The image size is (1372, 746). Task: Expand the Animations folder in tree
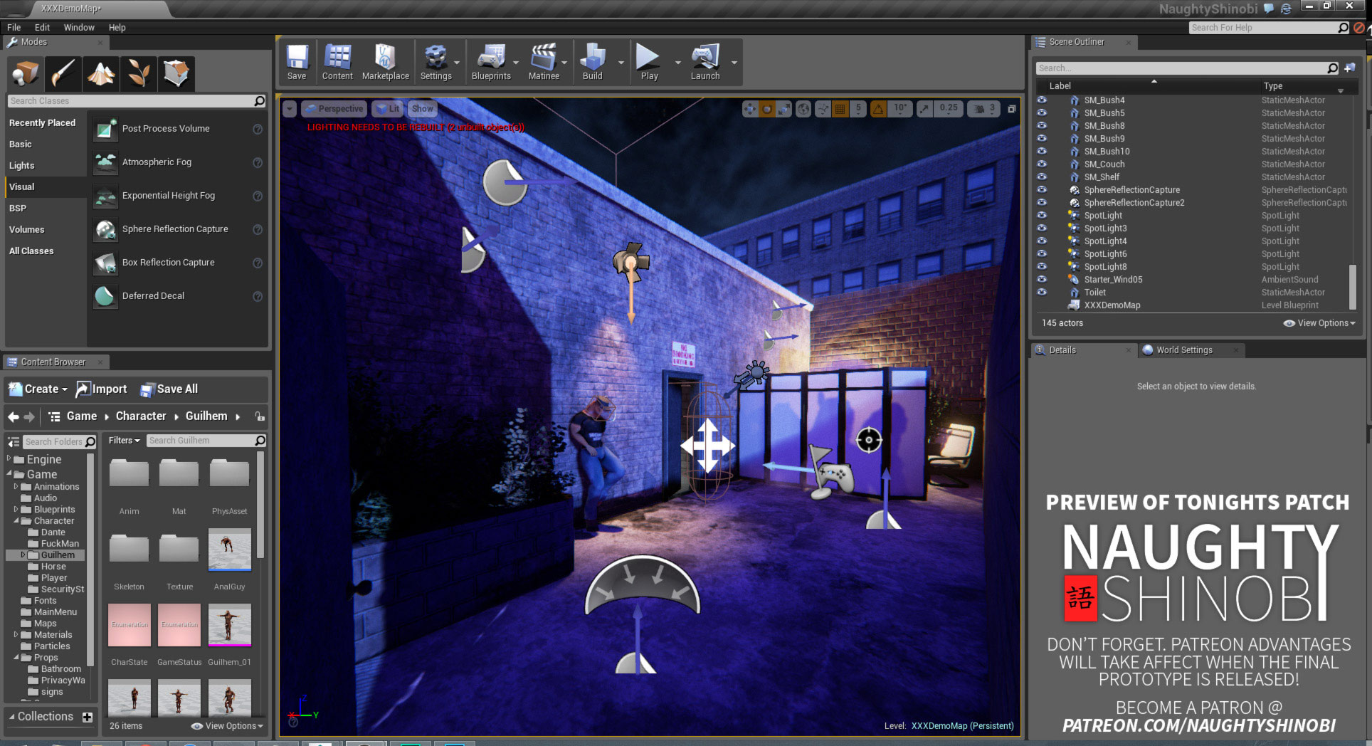pyautogui.click(x=16, y=487)
